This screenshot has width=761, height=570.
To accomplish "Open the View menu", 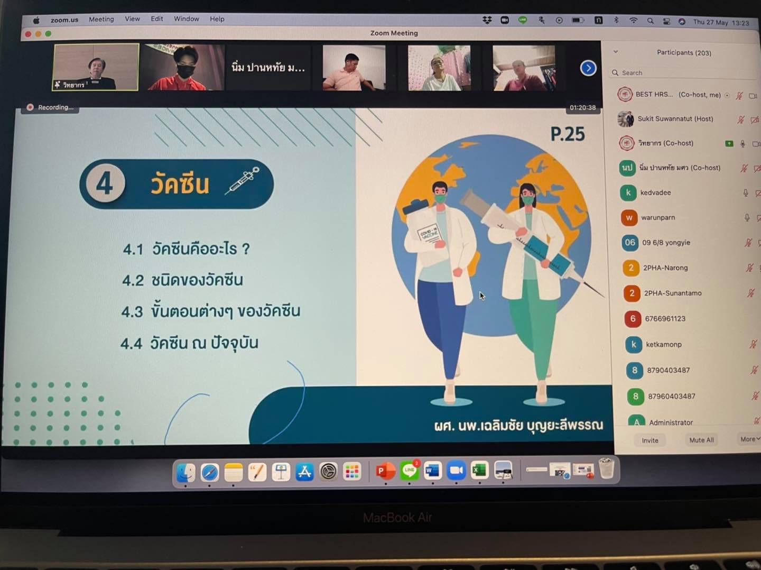I will click(132, 19).
